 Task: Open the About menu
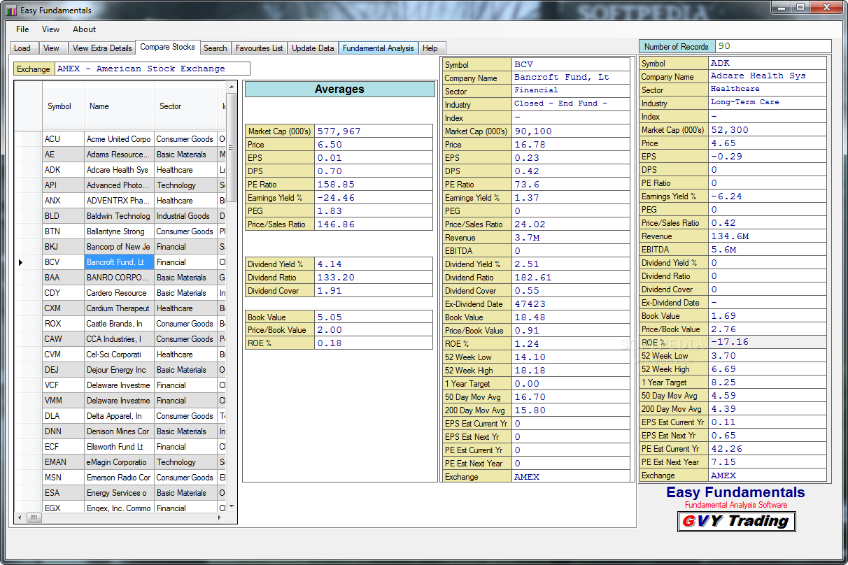(84, 29)
